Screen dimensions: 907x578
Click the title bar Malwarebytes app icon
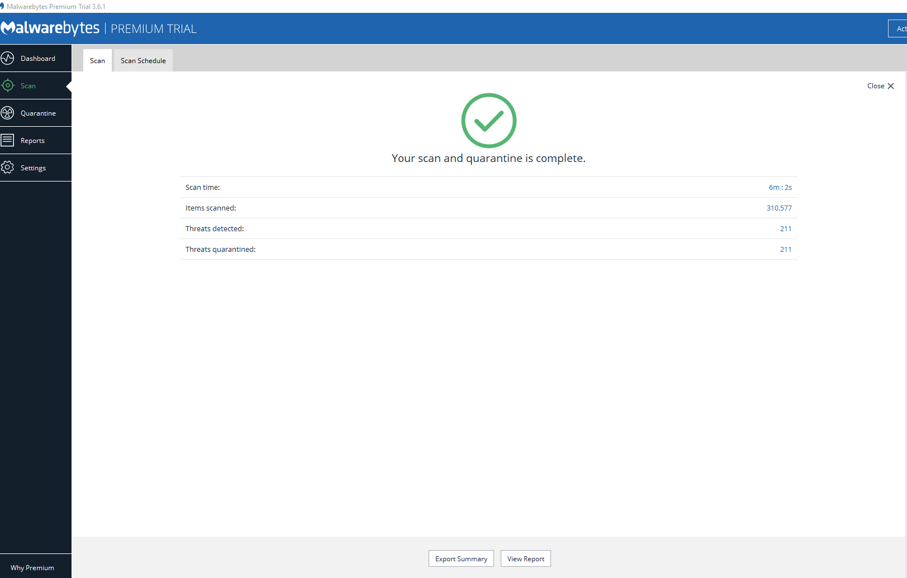(2, 6)
